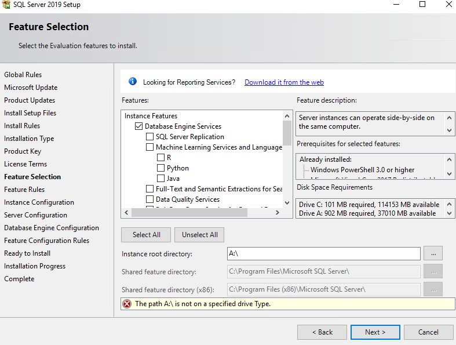456x345 pixels.
Task: Select Feature Configuration Rules step
Action: (x=46, y=241)
